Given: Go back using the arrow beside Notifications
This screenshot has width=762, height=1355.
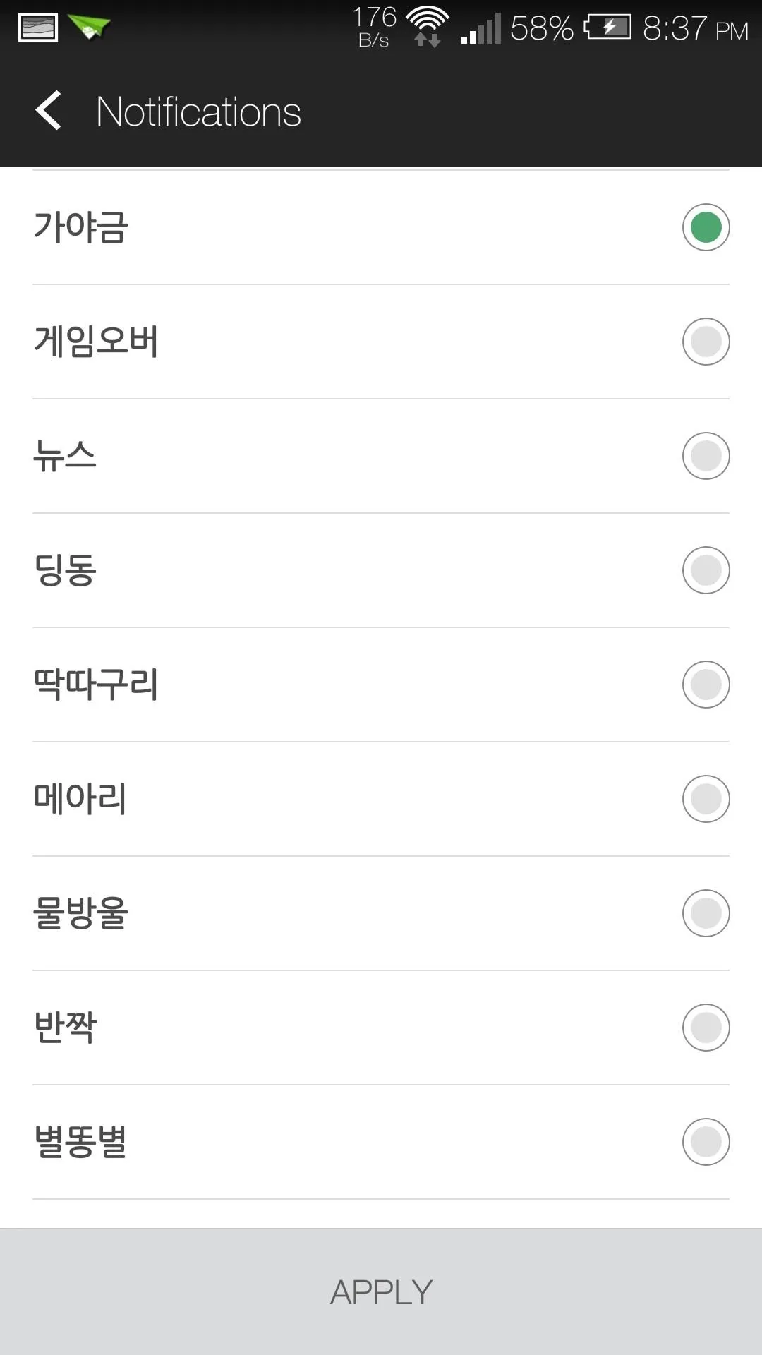Looking at the screenshot, I should point(48,111).
